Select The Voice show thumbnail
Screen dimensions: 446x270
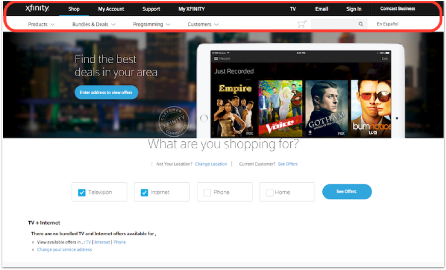280,108
